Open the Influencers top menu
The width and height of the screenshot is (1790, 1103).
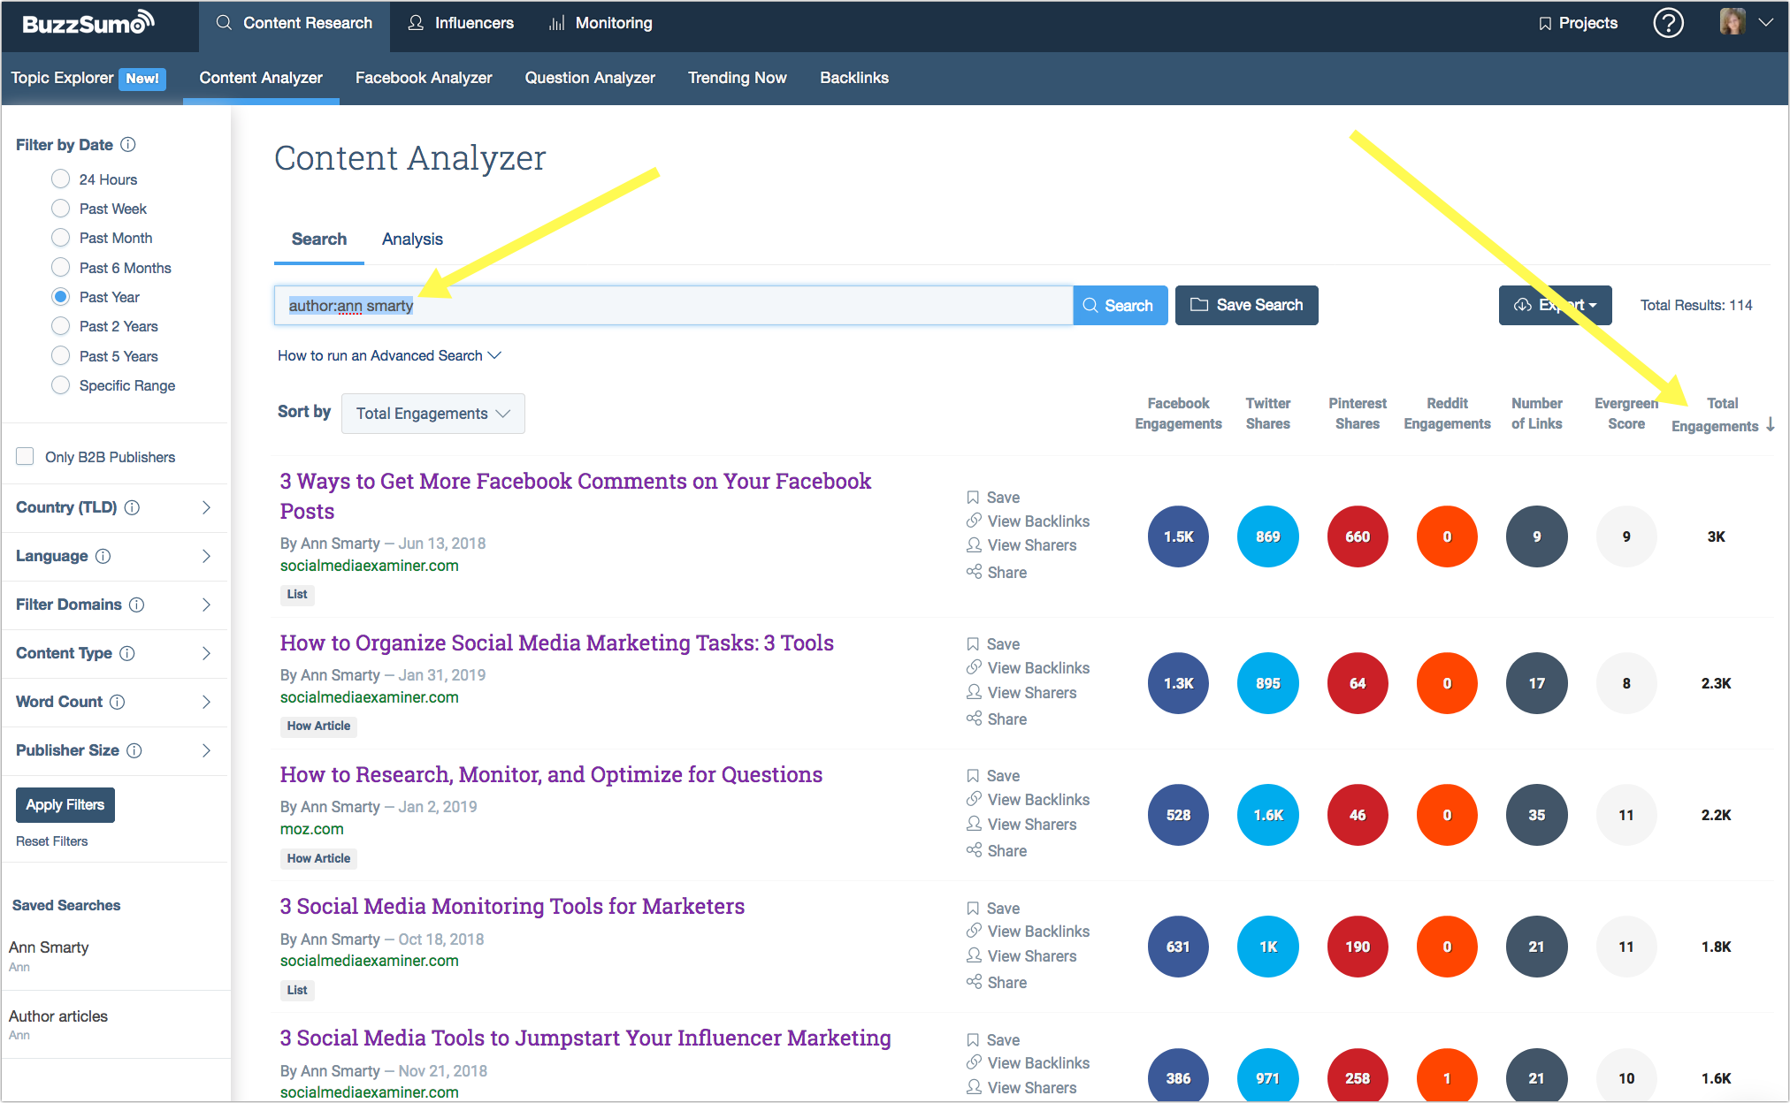[x=460, y=23]
